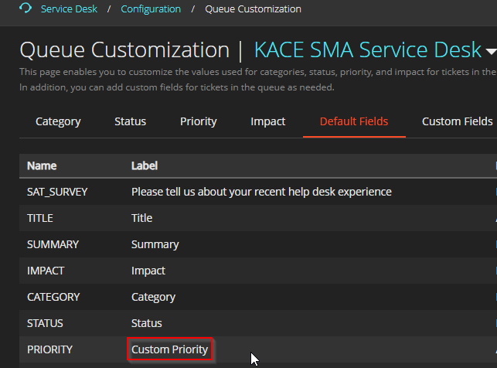Open the Service Desk breadcrumb link
The height and width of the screenshot is (368, 497).
point(69,9)
